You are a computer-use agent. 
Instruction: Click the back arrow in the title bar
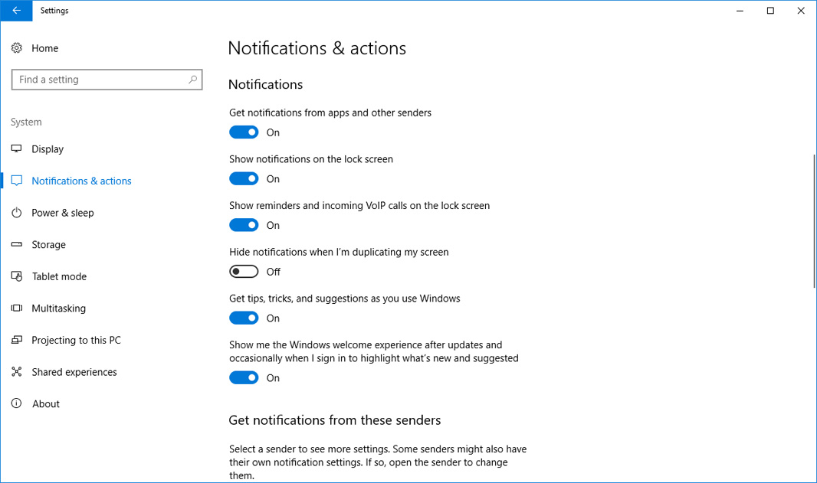point(16,11)
